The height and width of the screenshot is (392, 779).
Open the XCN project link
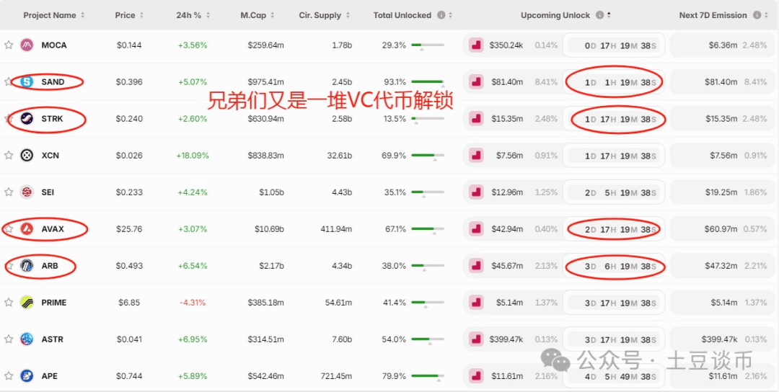pos(50,156)
